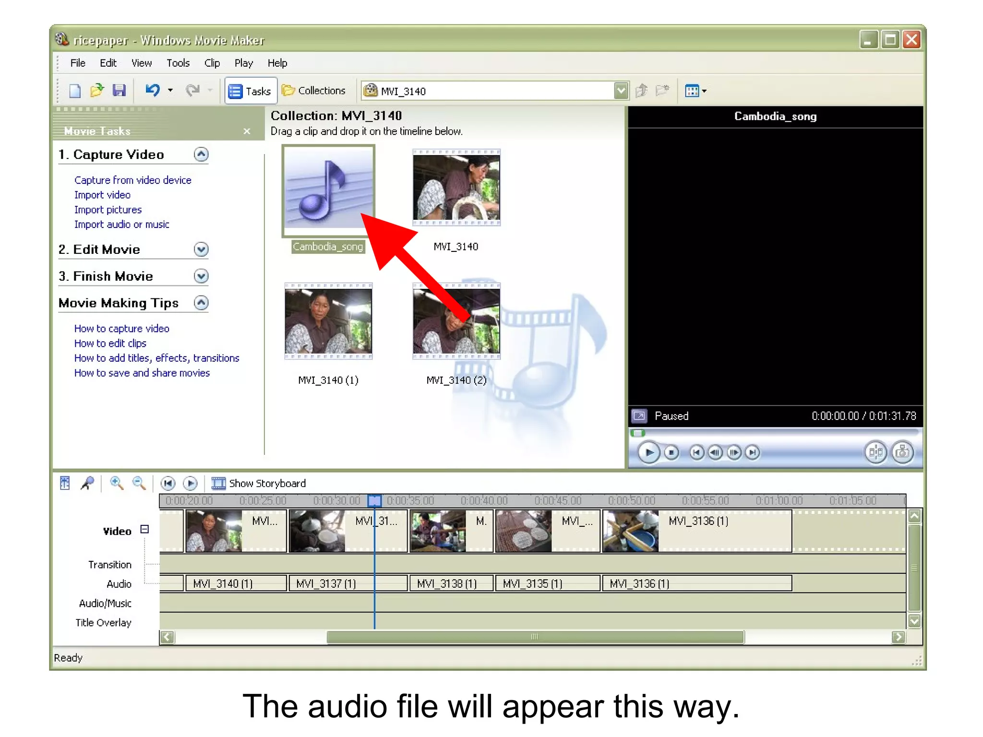Play the preview monitor clip
The image size is (983, 737).
(x=649, y=452)
